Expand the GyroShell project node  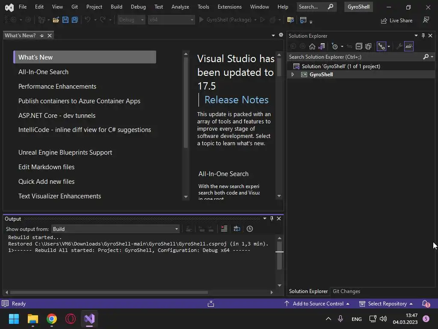pyautogui.click(x=293, y=75)
